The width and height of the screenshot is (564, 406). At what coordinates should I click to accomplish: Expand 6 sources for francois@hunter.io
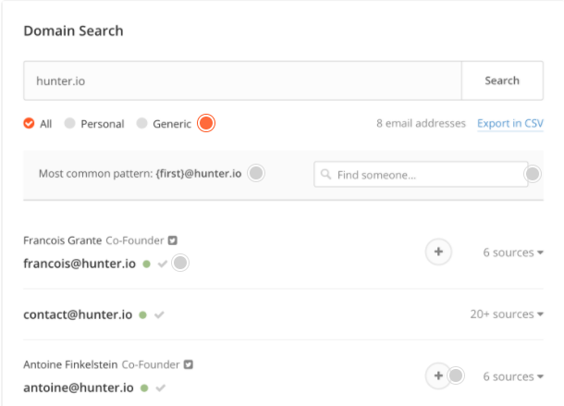pyautogui.click(x=513, y=252)
